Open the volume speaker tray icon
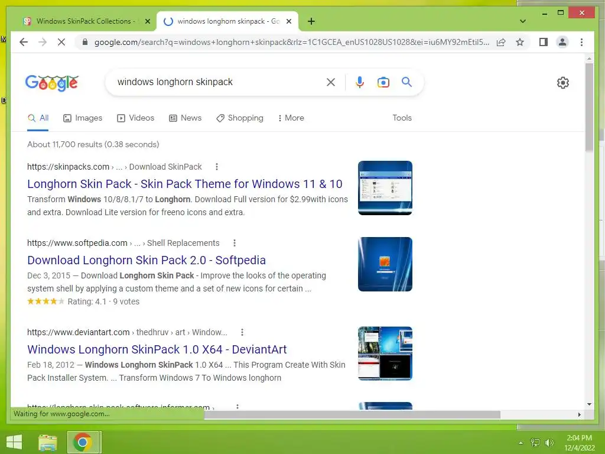Screen dimensions: 605x454 point(549,443)
